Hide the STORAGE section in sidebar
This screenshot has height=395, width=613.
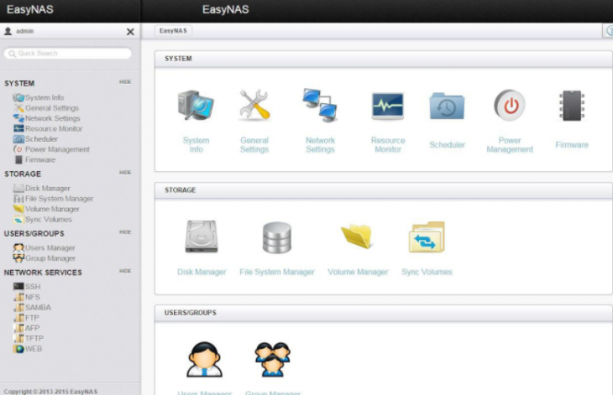click(125, 173)
